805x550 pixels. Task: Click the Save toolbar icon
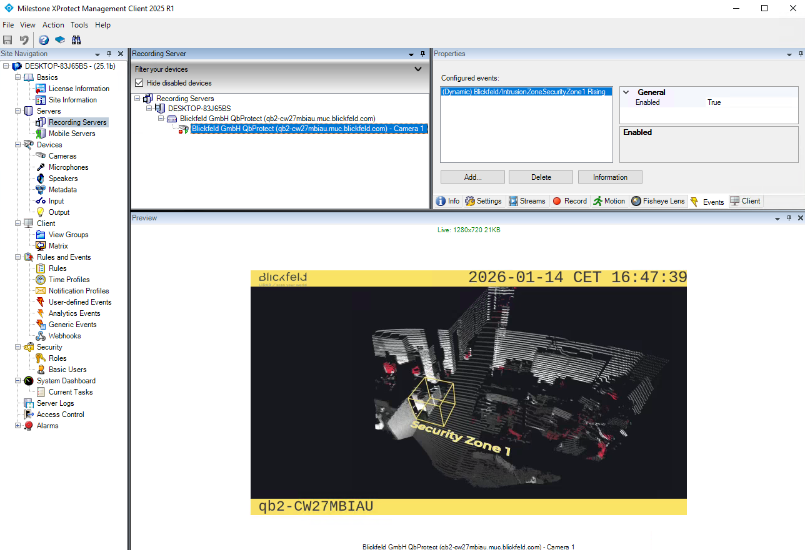tap(7, 40)
